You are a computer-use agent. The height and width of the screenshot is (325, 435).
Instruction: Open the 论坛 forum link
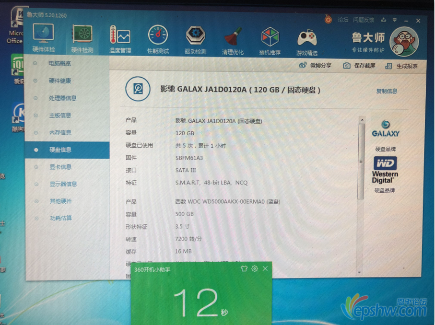click(x=343, y=20)
